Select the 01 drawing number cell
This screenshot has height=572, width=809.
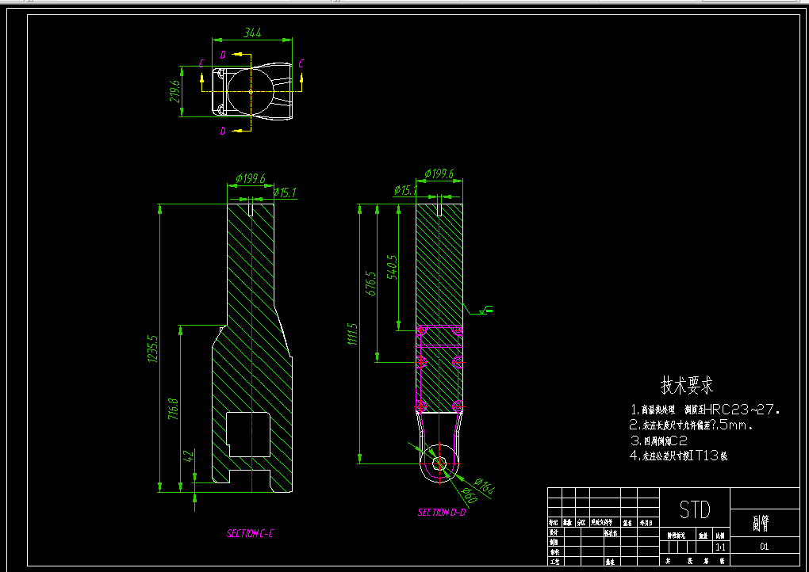point(764,546)
